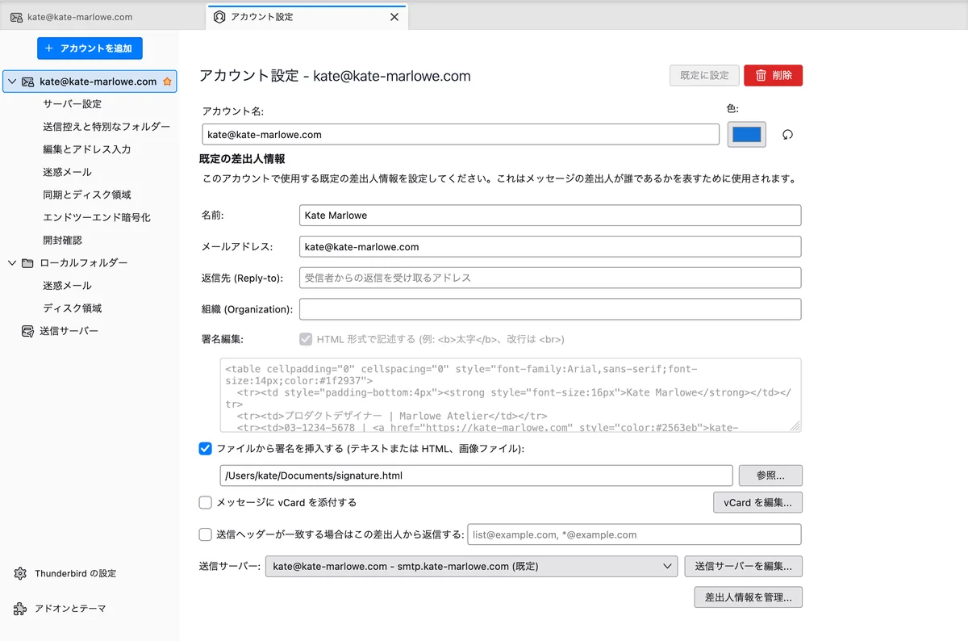Screen dimensions: 968x641
Task: Focus the 名前 field with Kate Marlowe
Action: tap(550, 216)
